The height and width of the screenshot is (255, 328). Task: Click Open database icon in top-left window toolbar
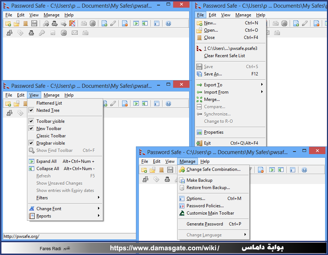coord(16,23)
